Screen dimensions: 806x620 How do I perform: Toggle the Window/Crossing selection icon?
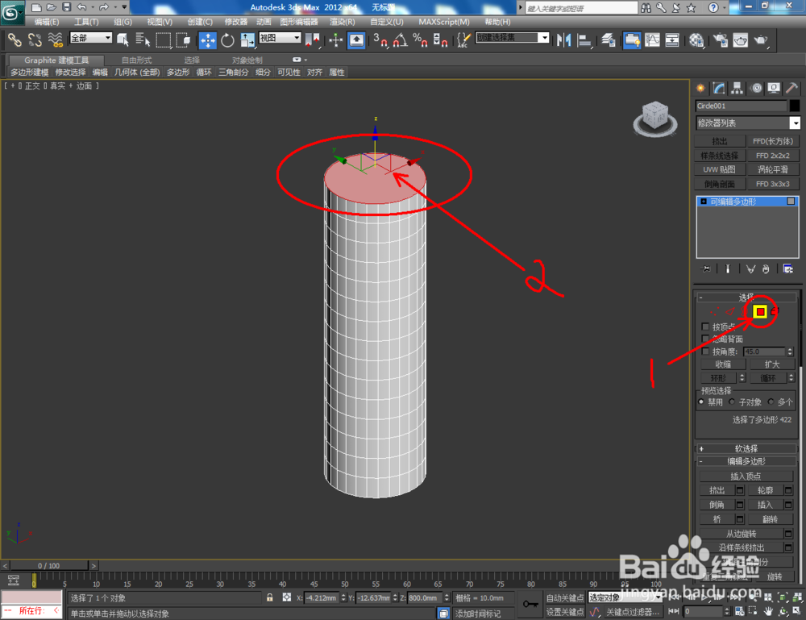click(184, 40)
